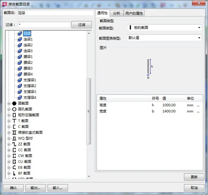Click the CC 截面 profile icon
Image resolution: width=208 pixels, height=195 pixels.
[x=14, y=150]
